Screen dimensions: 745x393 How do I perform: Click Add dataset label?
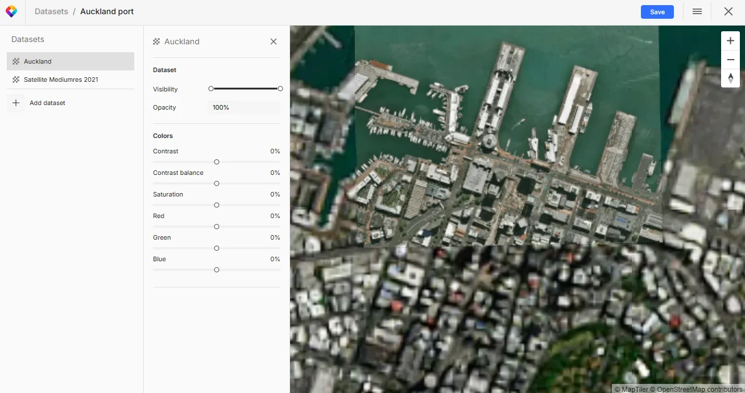pyautogui.click(x=47, y=103)
